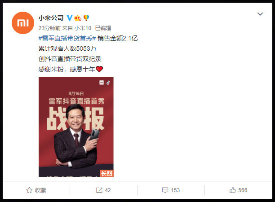This screenshot has height=202, width=275.
Task: Click the comment bubble icon
Action: (x=165, y=190)
